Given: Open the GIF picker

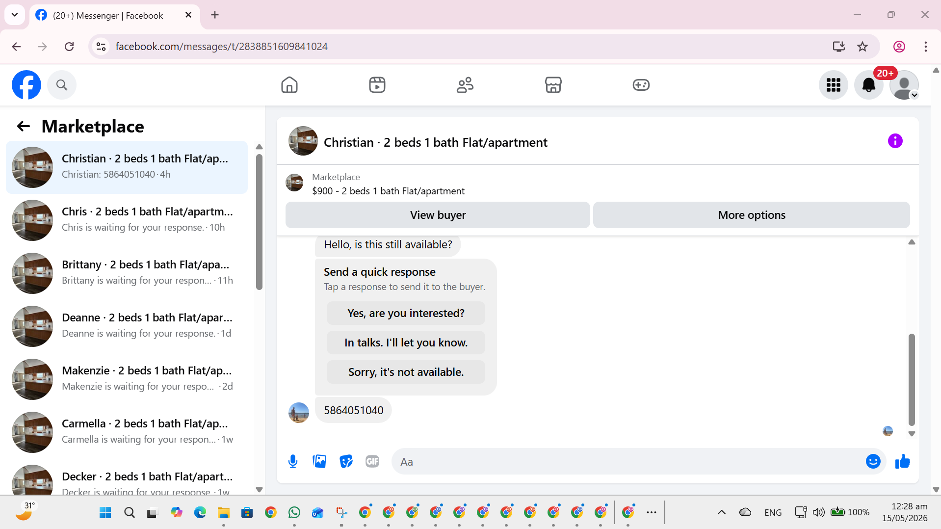Looking at the screenshot, I should pos(372,461).
